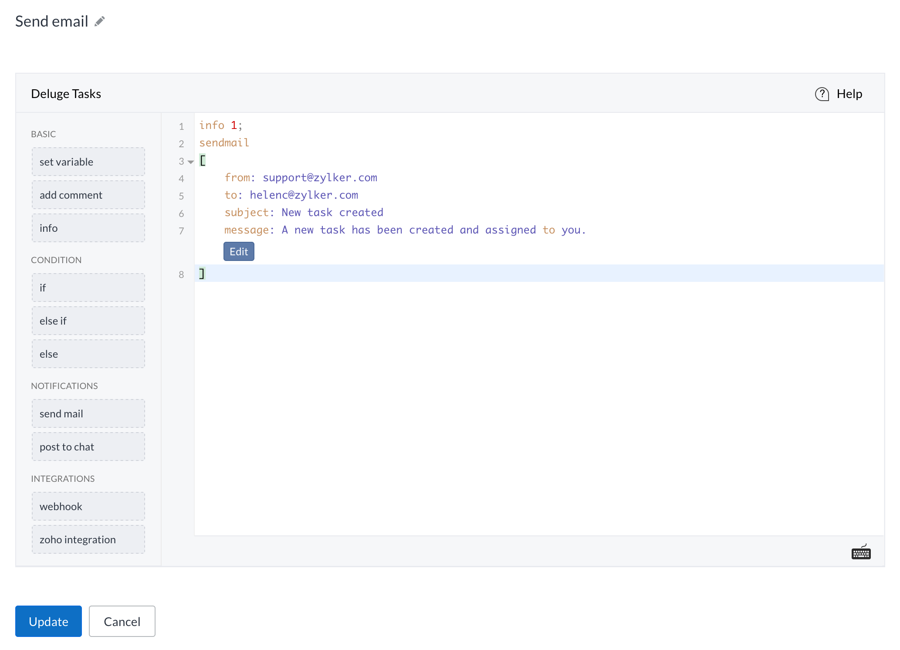Select the if condition block

88,288
